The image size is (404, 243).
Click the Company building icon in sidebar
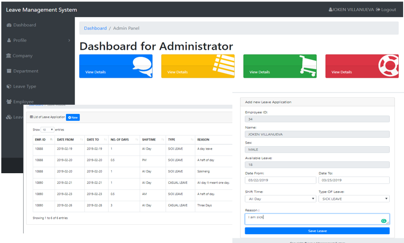(8, 55)
